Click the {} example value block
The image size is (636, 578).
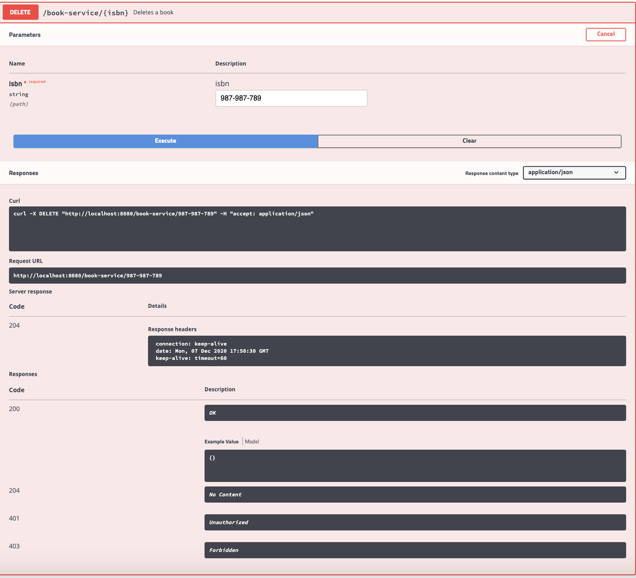(x=415, y=466)
